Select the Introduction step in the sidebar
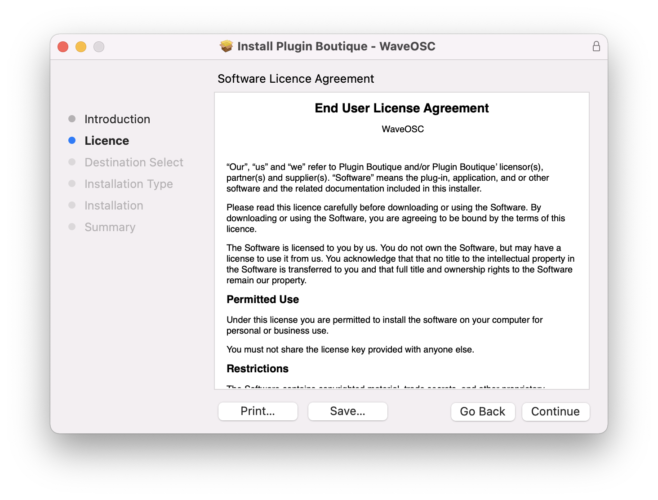 tap(117, 119)
